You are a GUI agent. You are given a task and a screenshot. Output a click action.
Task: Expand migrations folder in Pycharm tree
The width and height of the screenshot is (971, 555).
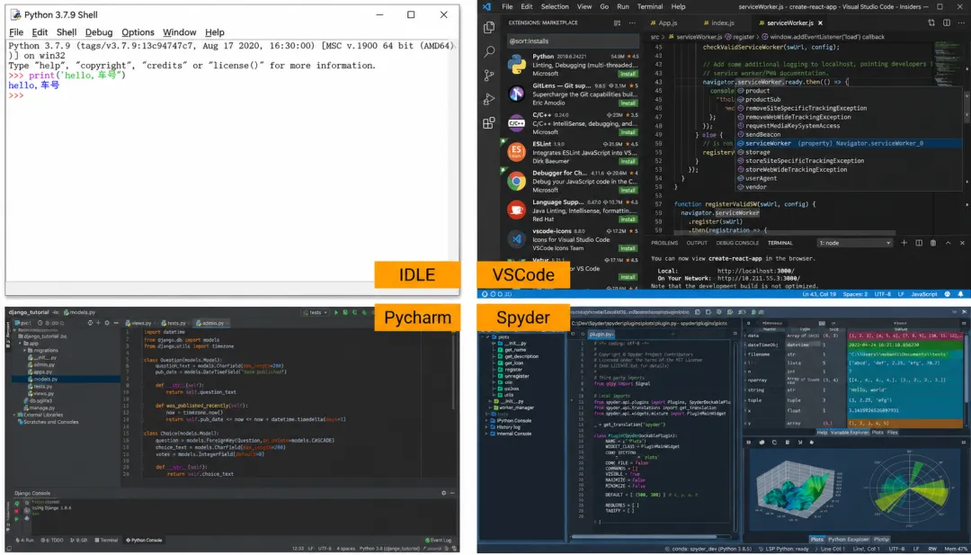(25, 351)
